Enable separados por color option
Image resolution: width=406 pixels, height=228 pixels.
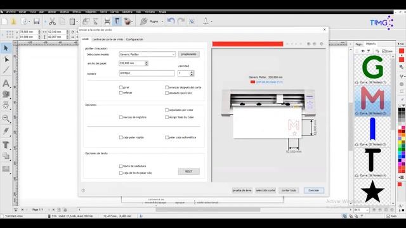[167, 110]
